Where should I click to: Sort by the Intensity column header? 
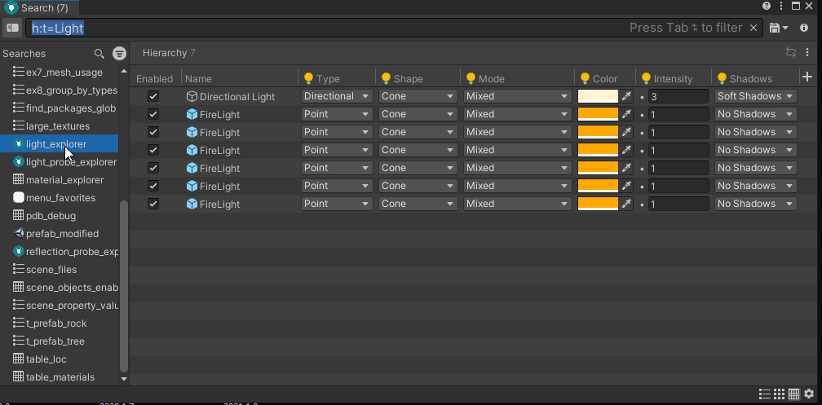tap(673, 79)
